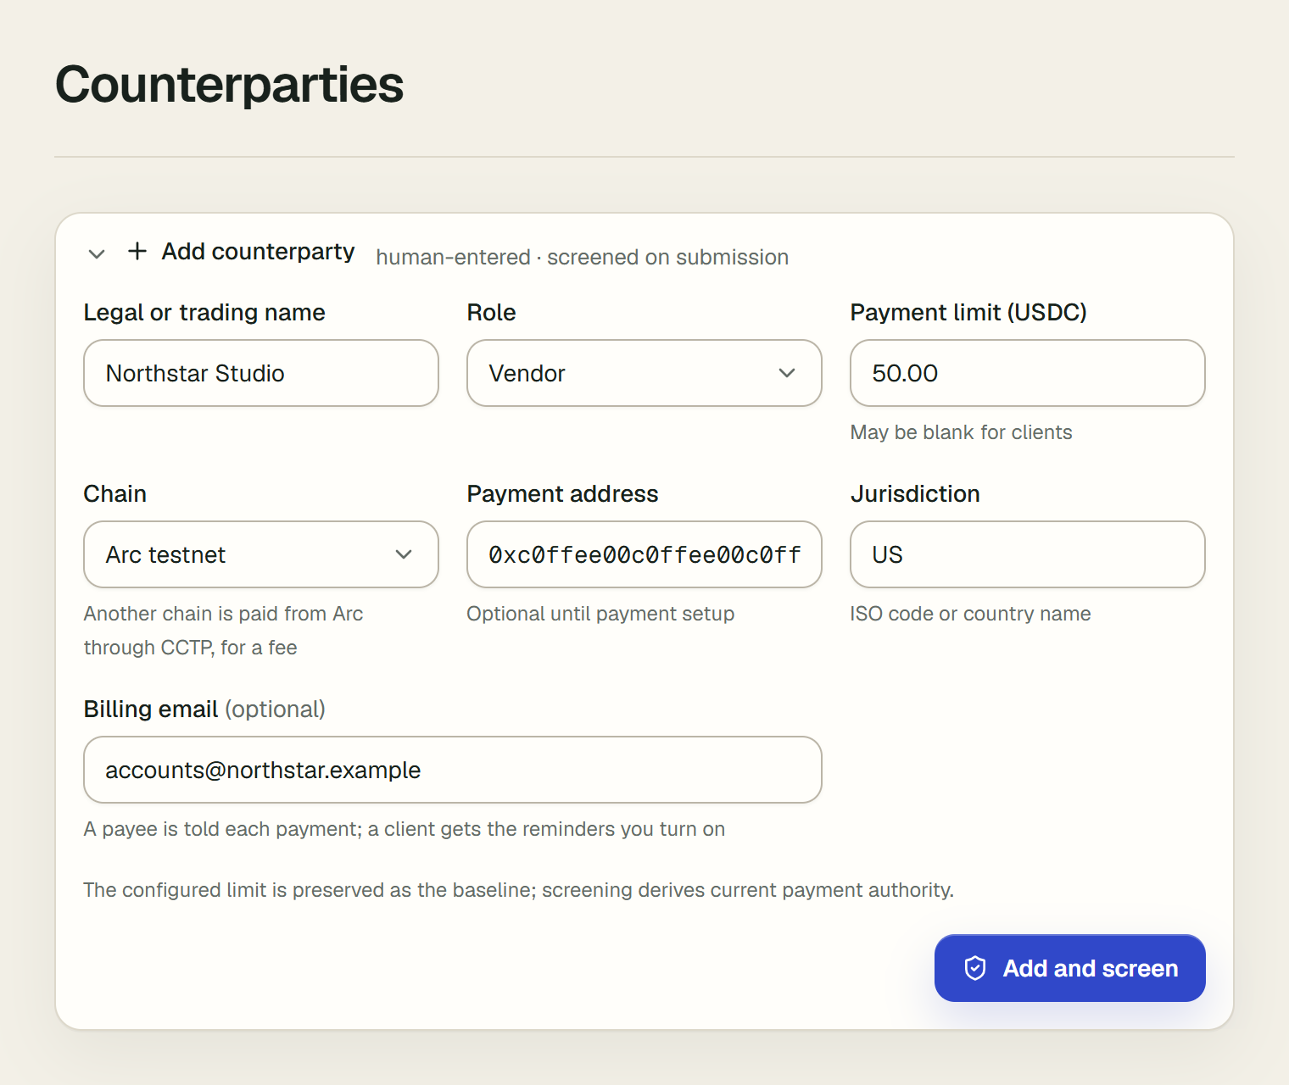Click the shield icon in Add and screen

(975, 968)
